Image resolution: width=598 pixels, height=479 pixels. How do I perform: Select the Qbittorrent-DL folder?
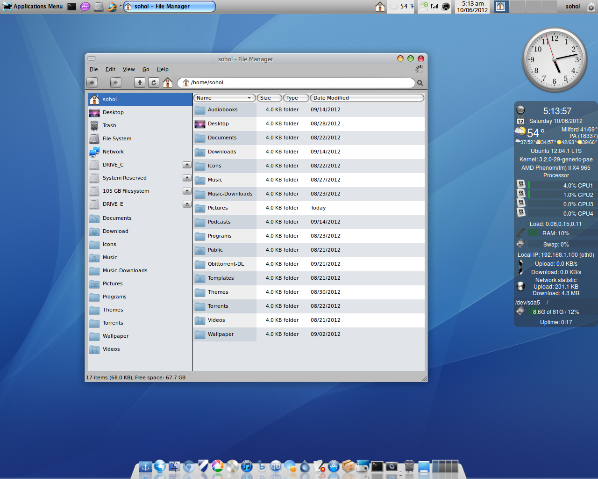click(226, 264)
